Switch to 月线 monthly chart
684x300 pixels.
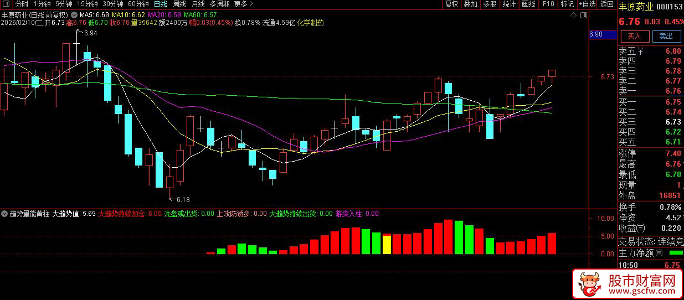click(198, 4)
